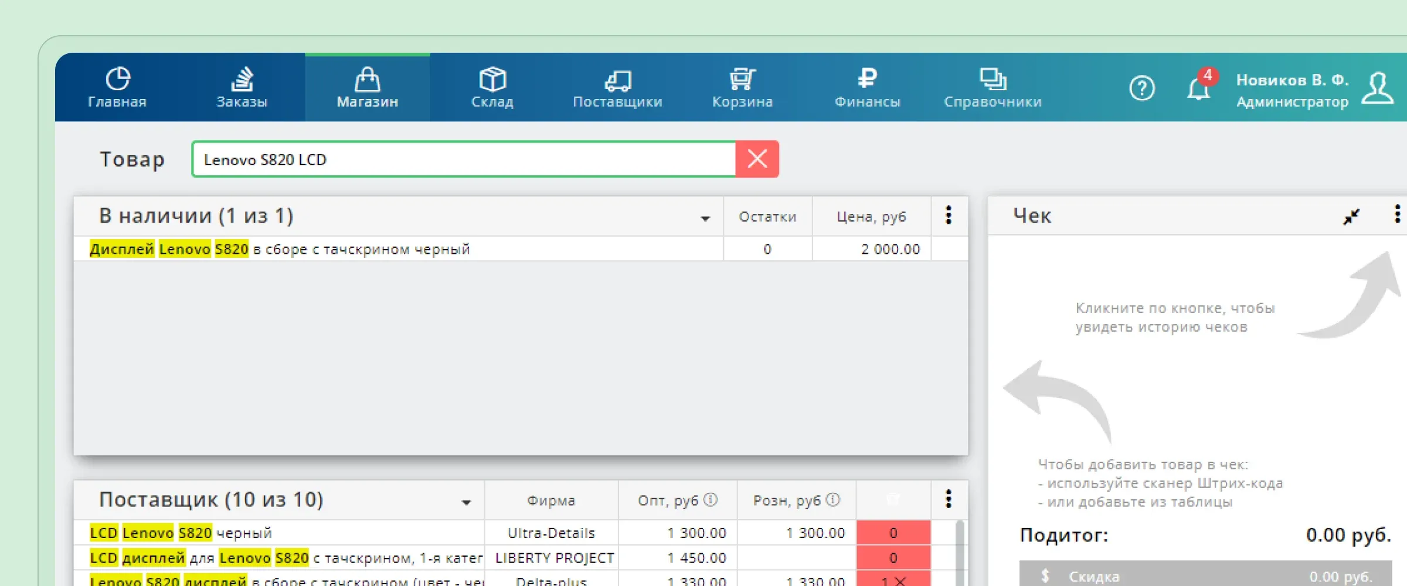Open the kebab menu of the supplier table
This screenshot has height=586, width=1407.
[x=949, y=499]
